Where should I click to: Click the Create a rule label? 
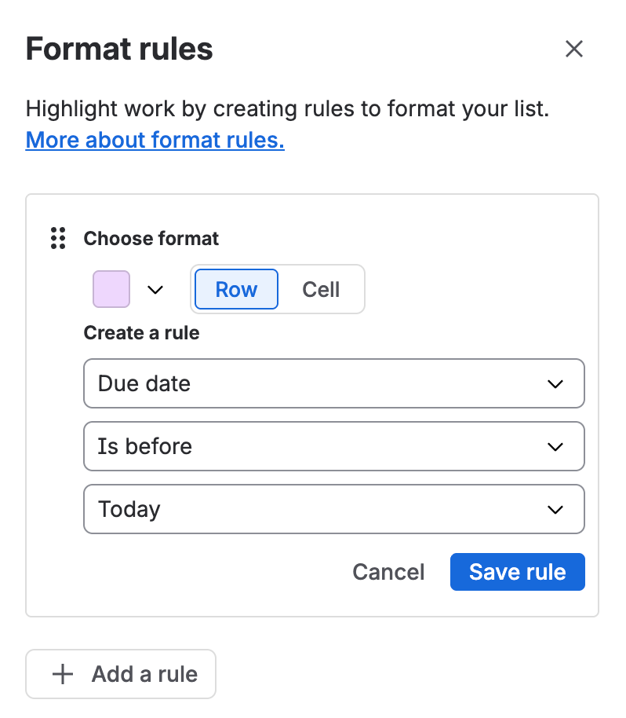(142, 333)
